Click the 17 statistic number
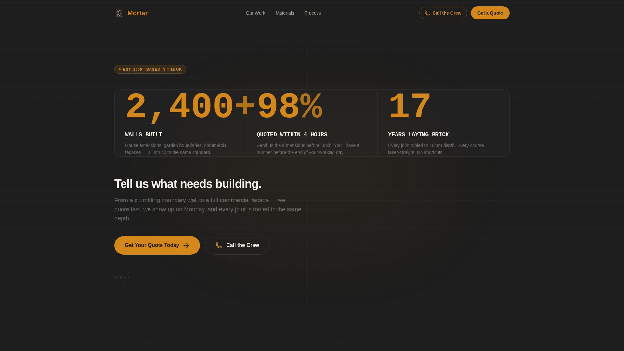The image size is (624, 351). click(409, 107)
